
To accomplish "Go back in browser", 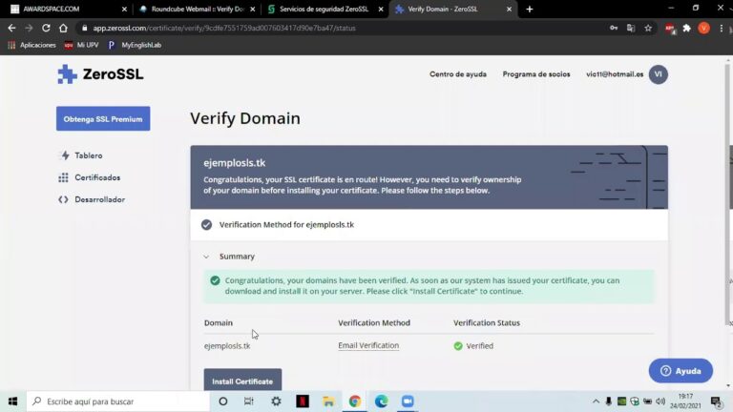I will [x=11, y=28].
